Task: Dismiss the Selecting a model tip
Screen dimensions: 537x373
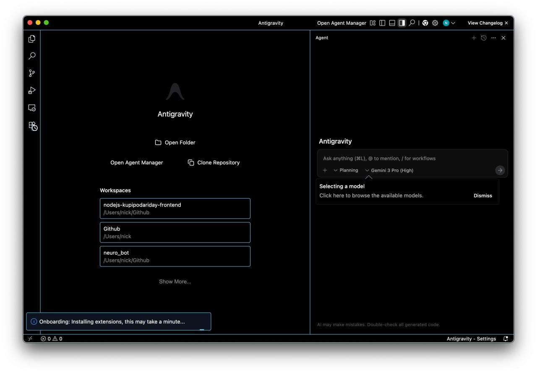Action: [x=482, y=196]
